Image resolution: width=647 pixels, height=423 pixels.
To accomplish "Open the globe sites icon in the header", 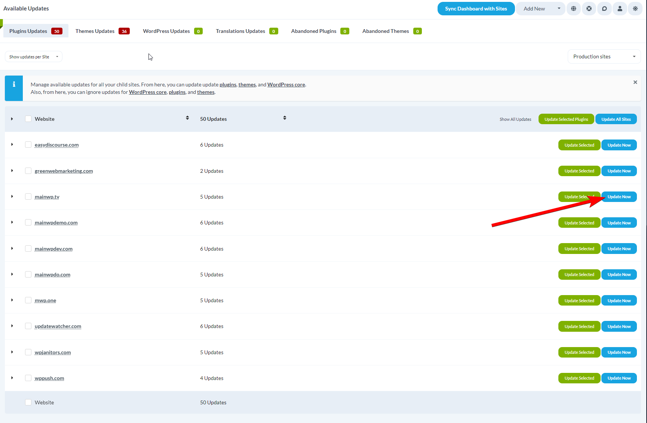I will click(x=574, y=8).
